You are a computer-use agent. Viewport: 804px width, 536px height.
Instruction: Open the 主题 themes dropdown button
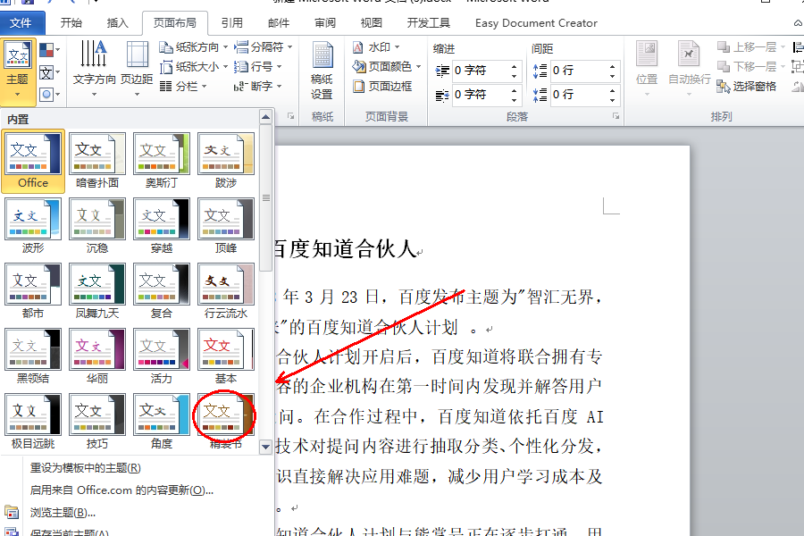(x=18, y=71)
